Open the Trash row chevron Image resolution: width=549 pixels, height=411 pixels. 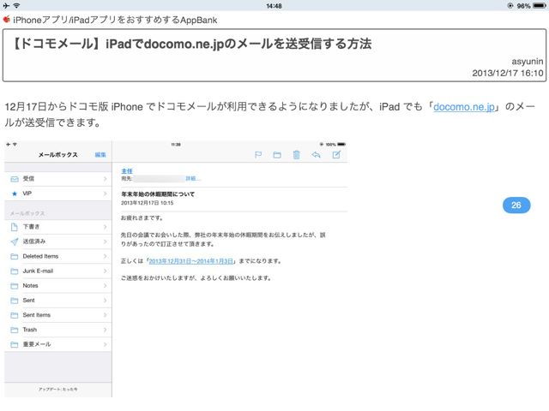pos(105,330)
